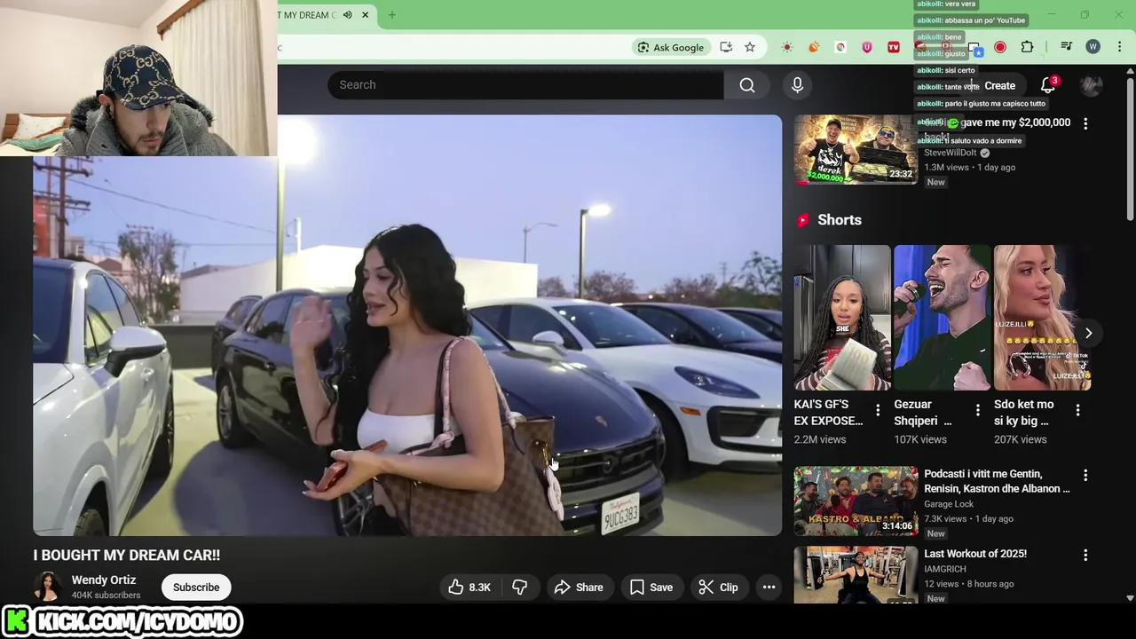1136x639 pixels.
Task: Clip the video with scissors button
Action: tap(718, 587)
